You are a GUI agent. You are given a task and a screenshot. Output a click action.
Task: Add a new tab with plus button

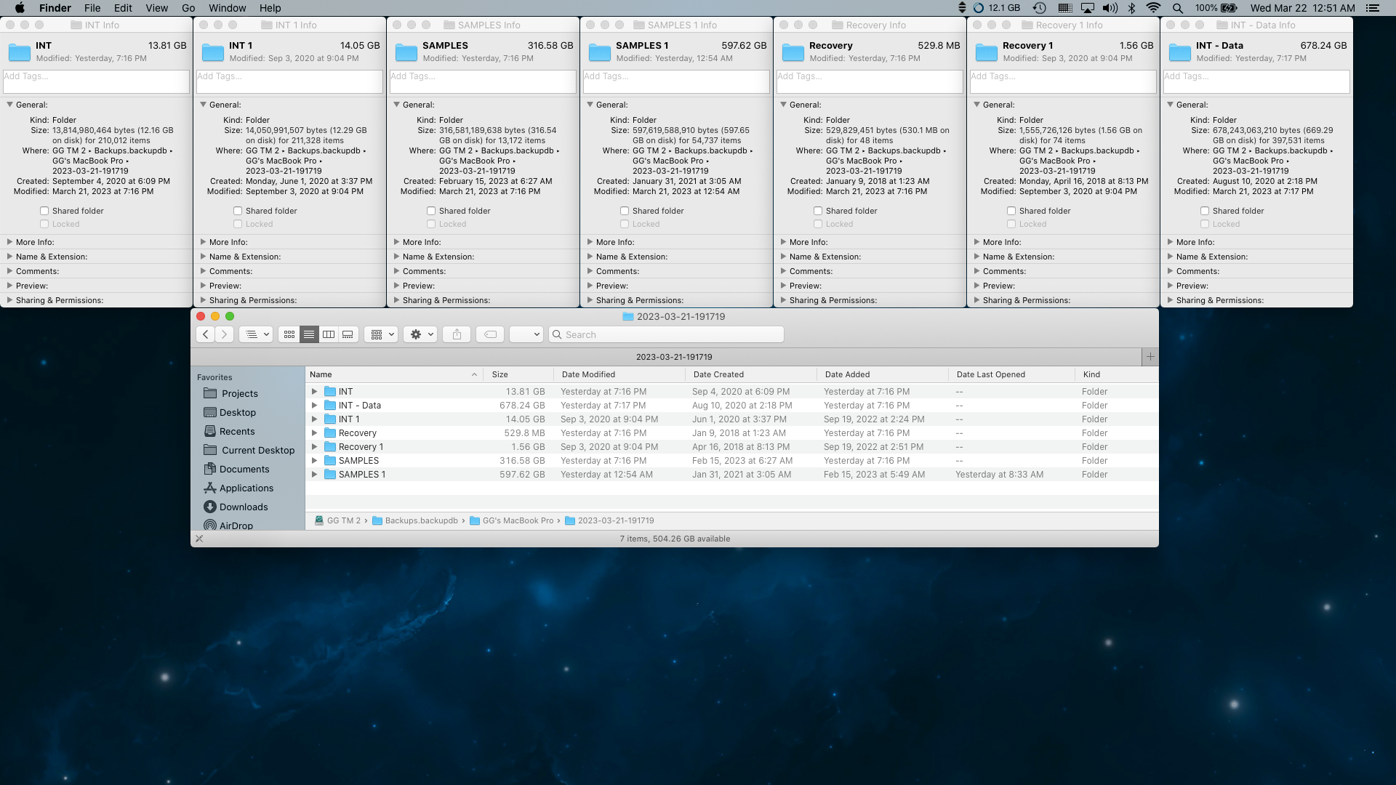pos(1150,357)
